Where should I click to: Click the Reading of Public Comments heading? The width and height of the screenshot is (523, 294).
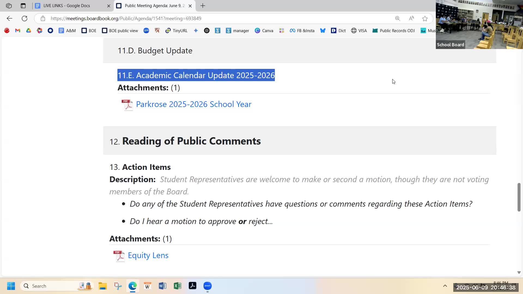(x=191, y=141)
